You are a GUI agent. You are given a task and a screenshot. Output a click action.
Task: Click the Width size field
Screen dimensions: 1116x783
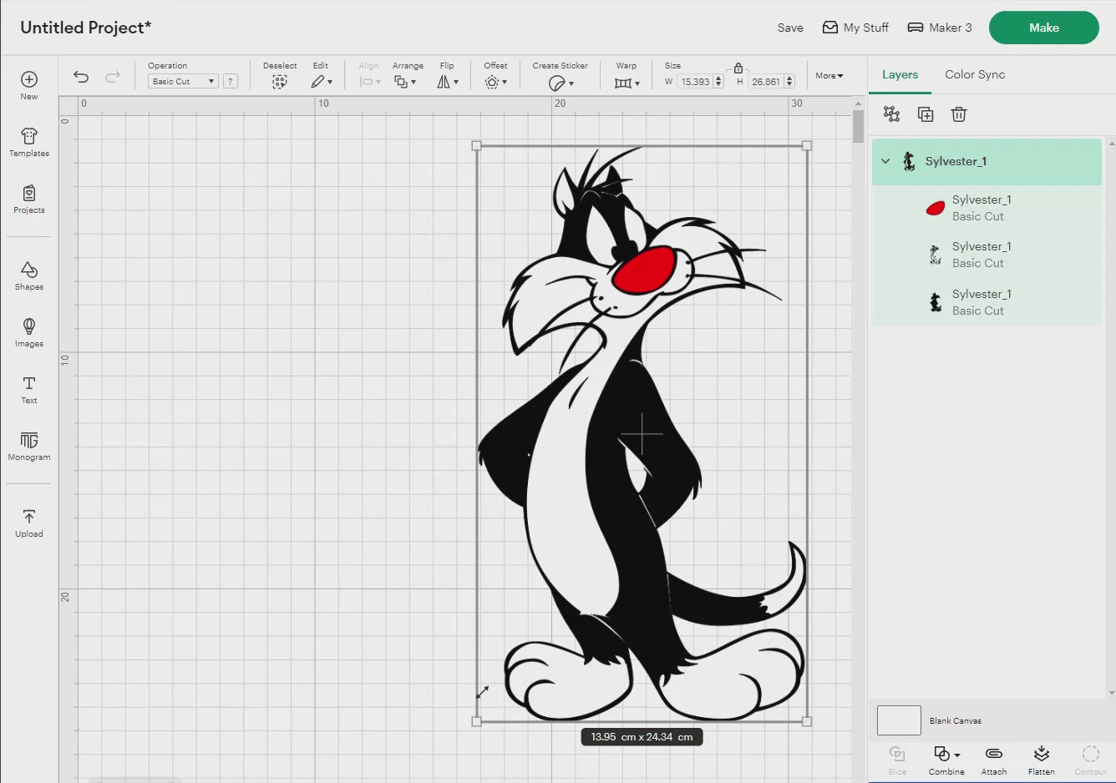tap(695, 82)
